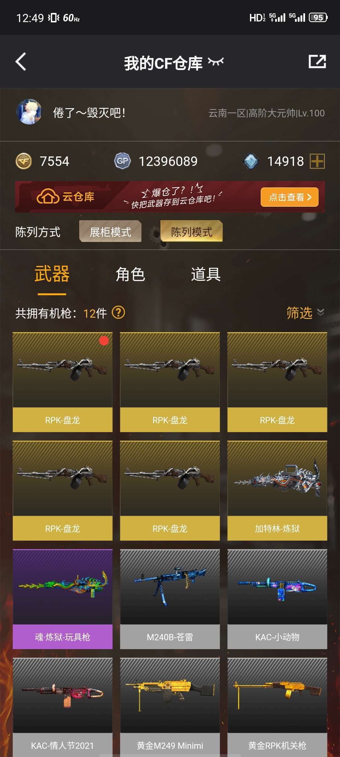The width and height of the screenshot is (340, 757).
Task: Tap the back arrow icon
Action: point(21,62)
